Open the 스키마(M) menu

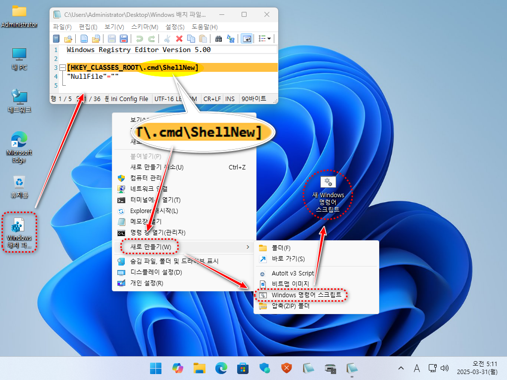(x=145, y=27)
